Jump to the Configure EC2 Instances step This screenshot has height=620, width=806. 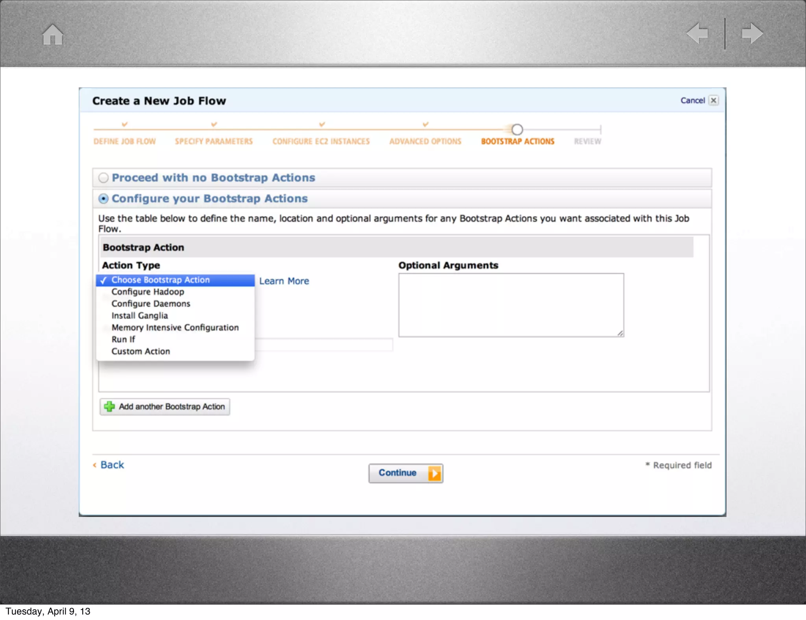[321, 141]
